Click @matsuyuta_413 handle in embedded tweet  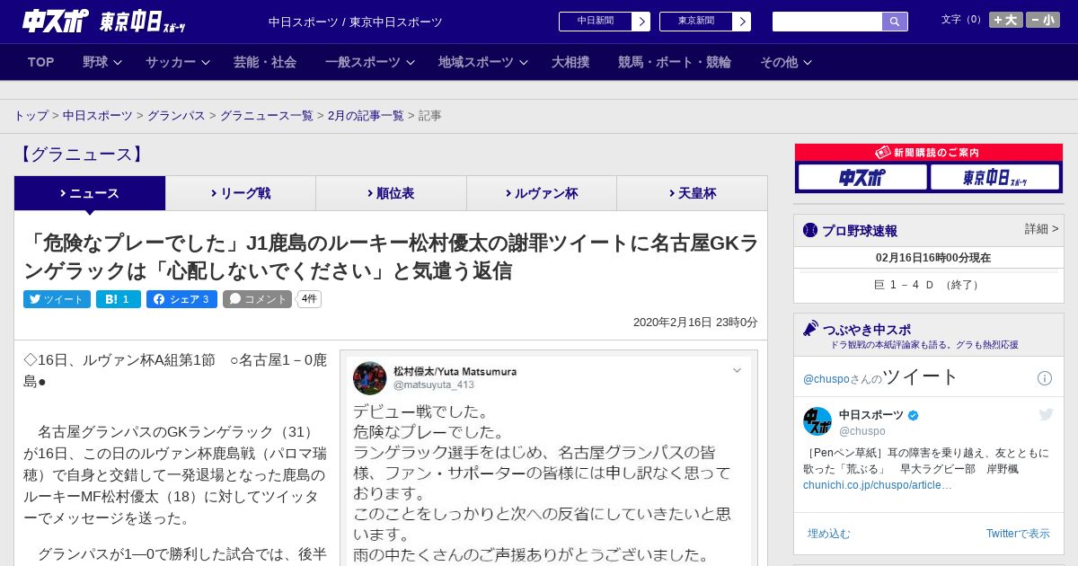tap(434, 385)
